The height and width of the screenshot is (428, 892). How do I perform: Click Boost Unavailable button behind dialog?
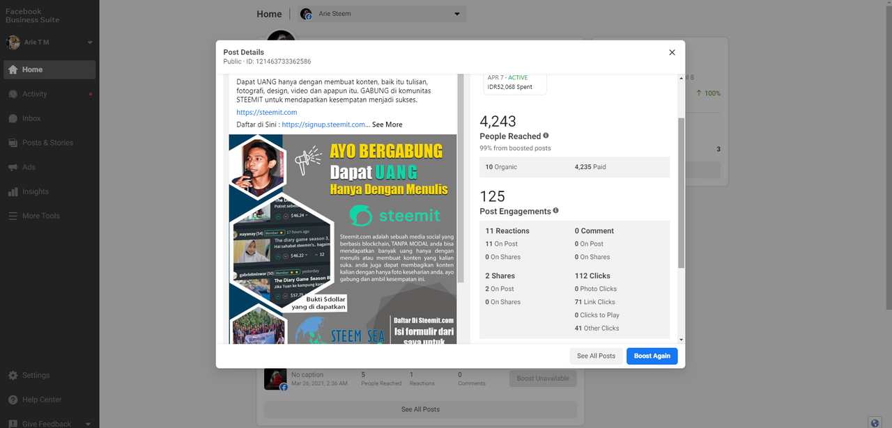coord(544,379)
